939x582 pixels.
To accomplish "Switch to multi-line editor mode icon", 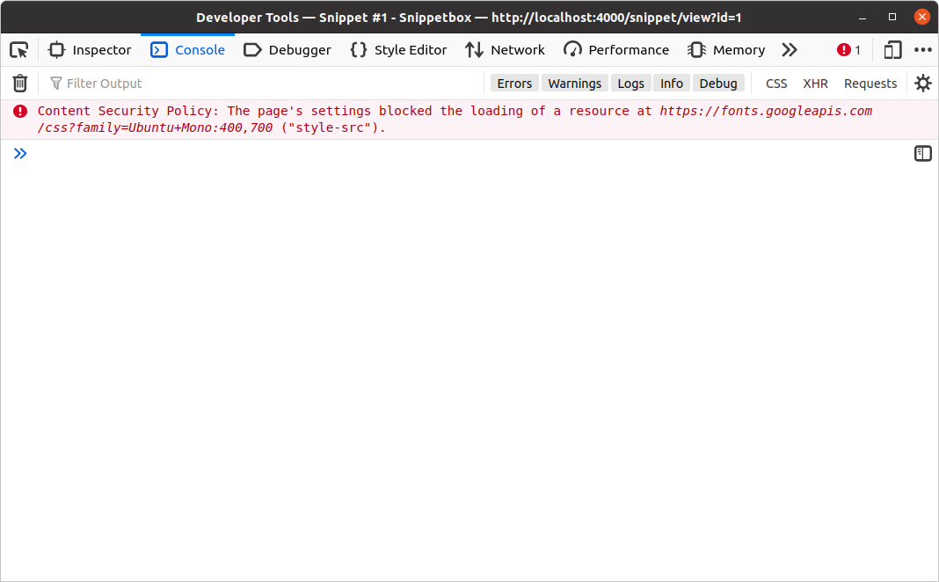I will coord(922,154).
